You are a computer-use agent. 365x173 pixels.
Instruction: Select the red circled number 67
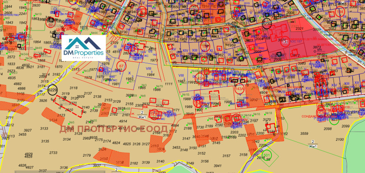pos(121,66)
